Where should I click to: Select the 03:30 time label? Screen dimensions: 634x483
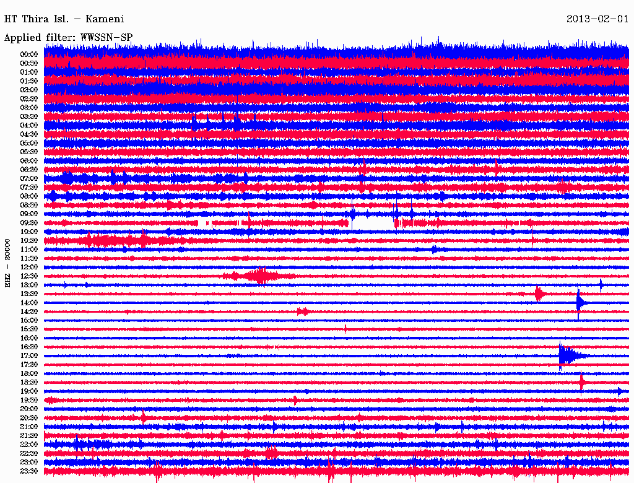tap(29, 116)
